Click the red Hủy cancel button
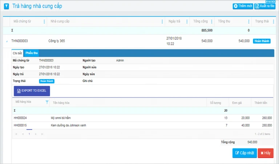Viewport: 279px width, 164px height. click(266, 153)
